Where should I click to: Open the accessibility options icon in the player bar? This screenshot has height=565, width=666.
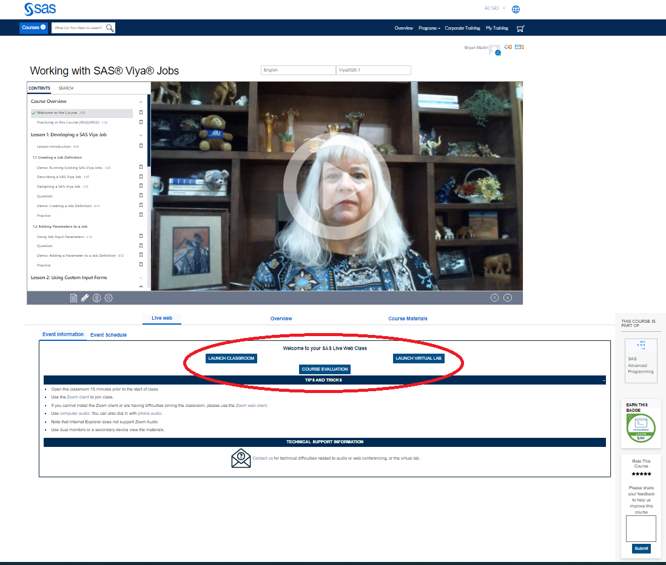pos(96,297)
